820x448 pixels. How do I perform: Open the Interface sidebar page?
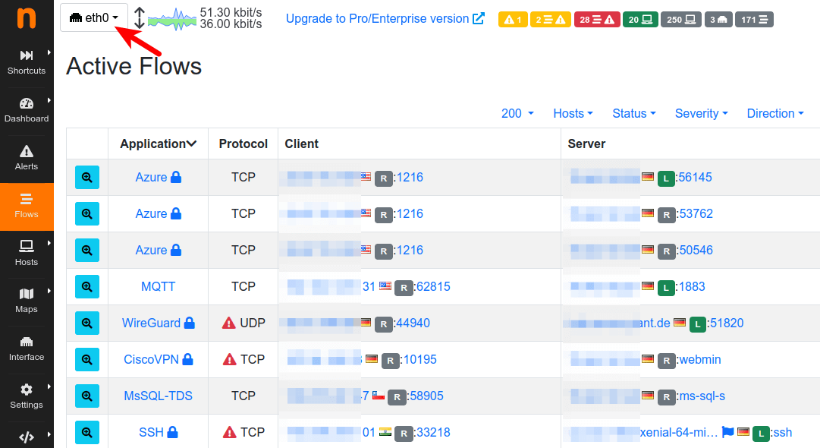click(27, 349)
